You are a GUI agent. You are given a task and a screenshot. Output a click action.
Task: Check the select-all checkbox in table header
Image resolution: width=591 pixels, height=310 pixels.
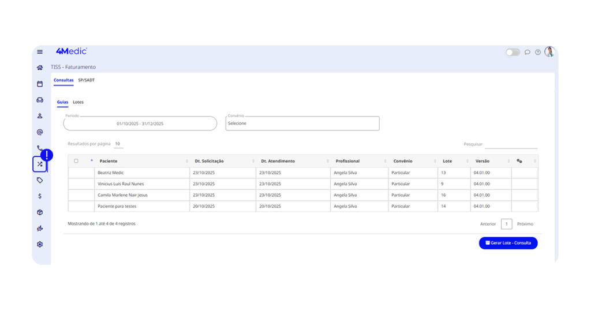point(76,161)
